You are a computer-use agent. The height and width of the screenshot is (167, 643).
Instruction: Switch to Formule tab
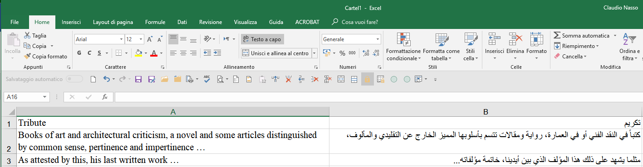(x=155, y=22)
